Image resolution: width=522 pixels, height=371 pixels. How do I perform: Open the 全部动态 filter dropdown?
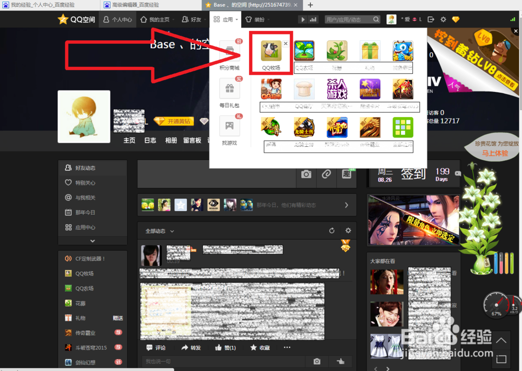pos(160,231)
